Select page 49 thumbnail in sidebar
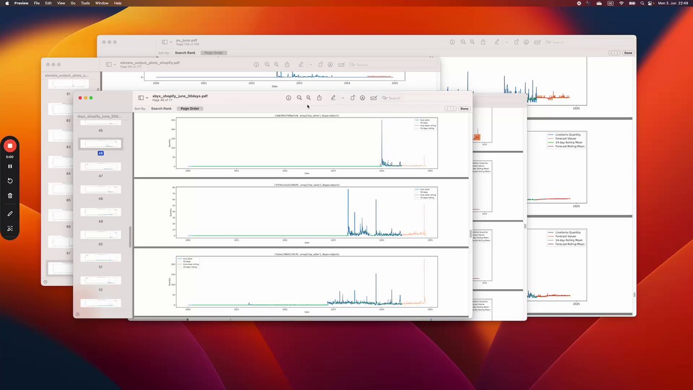 pos(101,212)
